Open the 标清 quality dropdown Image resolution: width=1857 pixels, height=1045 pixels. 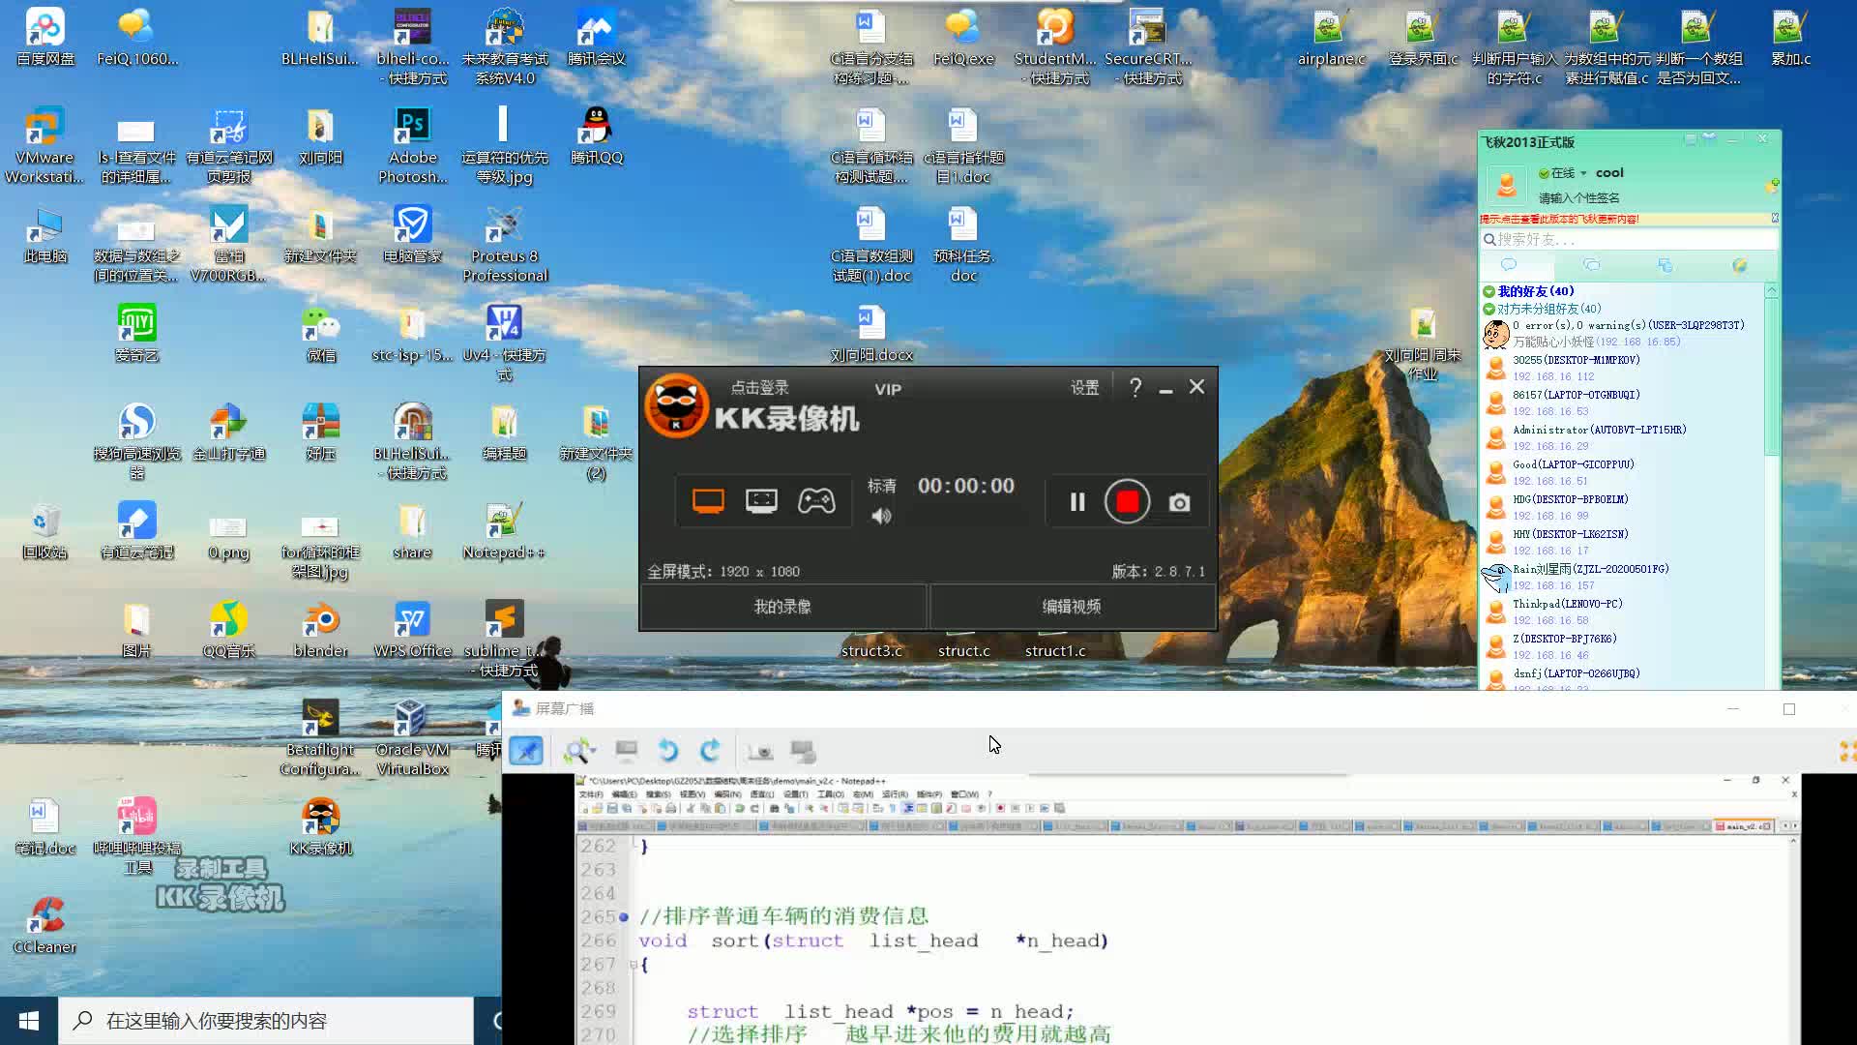click(x=882, y=486)
